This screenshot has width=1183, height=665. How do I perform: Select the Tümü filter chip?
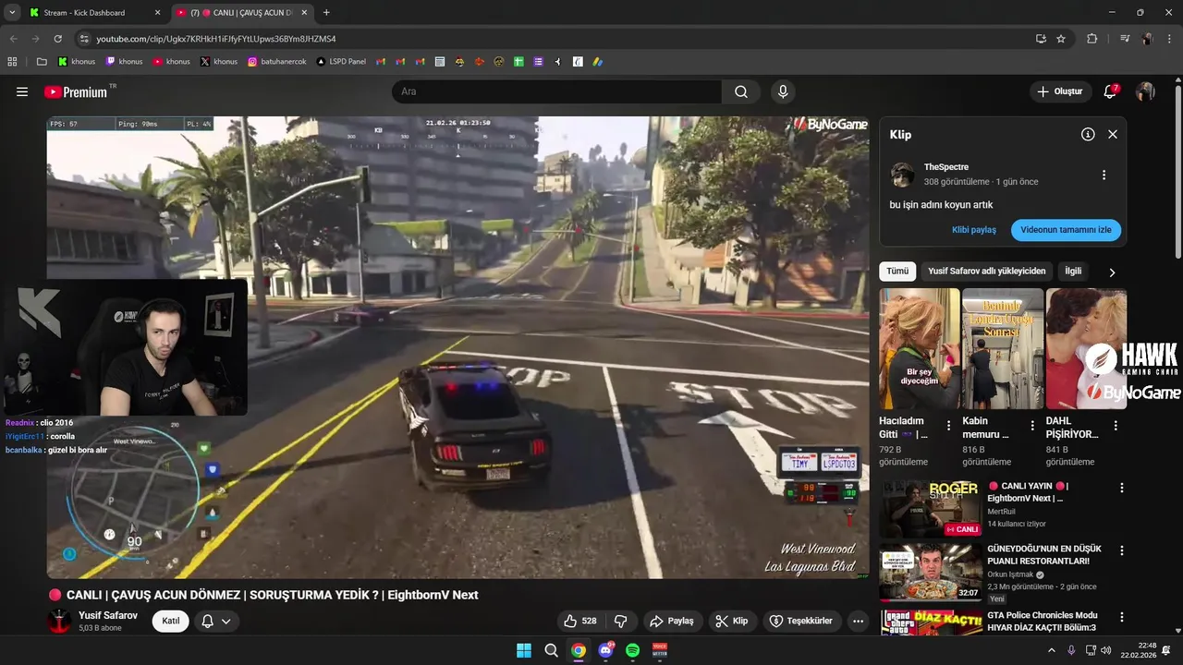897,271
